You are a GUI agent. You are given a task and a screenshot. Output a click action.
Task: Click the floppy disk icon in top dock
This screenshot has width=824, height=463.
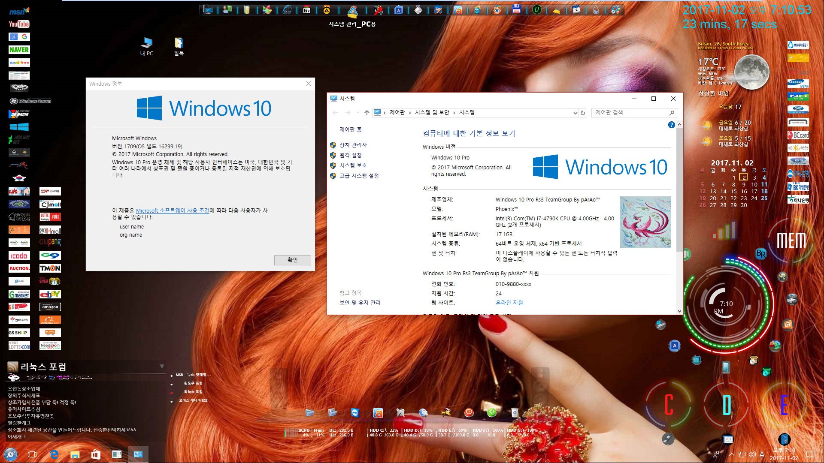[x=517, y=9]
